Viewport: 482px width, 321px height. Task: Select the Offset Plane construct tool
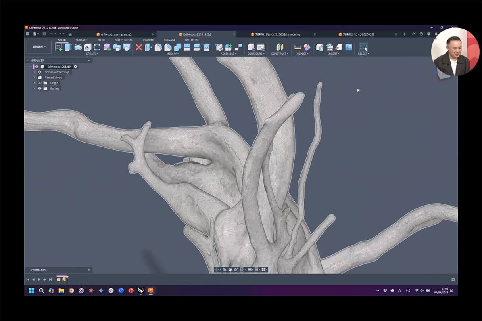click(x=280, y=47)
